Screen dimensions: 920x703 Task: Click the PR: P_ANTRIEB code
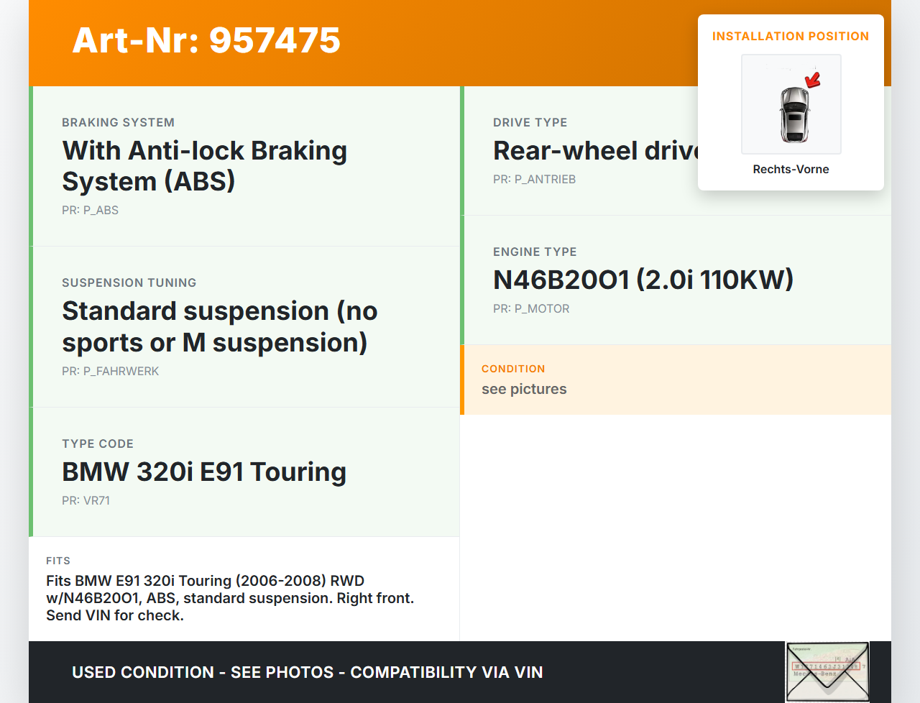click(534, 180)
